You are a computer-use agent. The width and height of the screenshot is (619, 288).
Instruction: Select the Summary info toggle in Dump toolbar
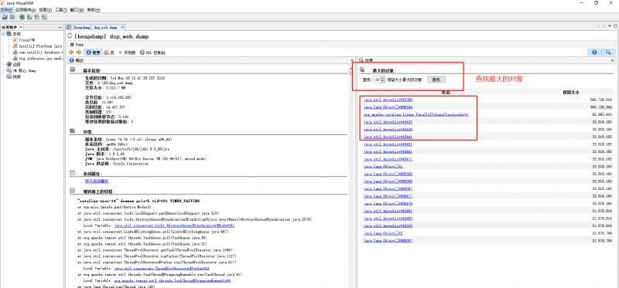coord(94,53)
